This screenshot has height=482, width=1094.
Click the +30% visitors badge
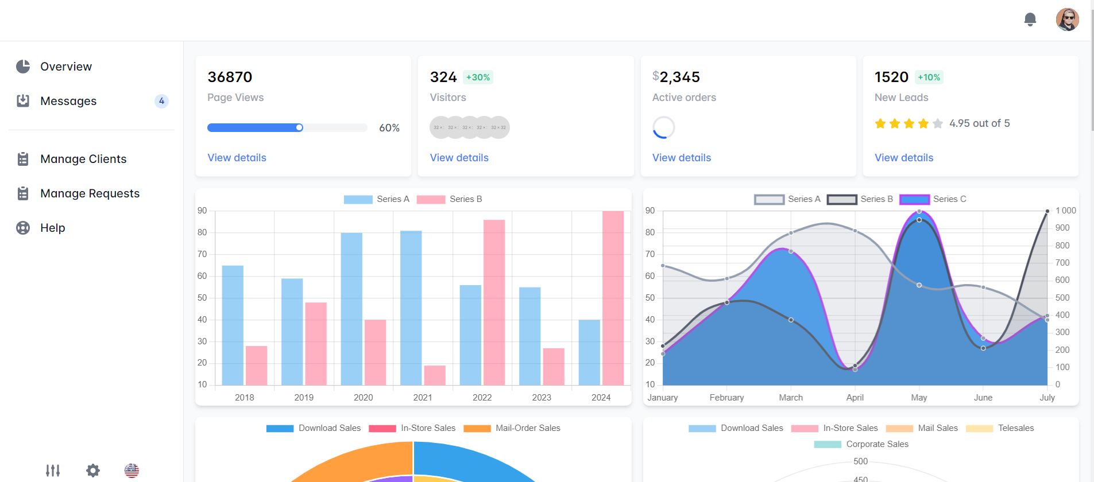tap(478, 77)
